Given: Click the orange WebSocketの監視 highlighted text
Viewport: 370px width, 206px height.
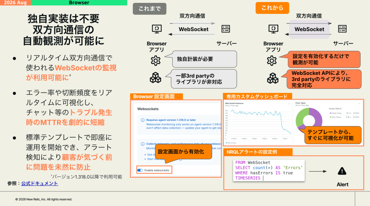Looking at the screenshot, I should pyautogui.click(x=86, y=68).
